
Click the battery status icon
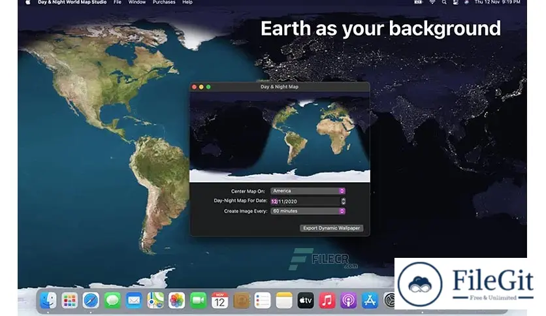click(x=418, y=2)
